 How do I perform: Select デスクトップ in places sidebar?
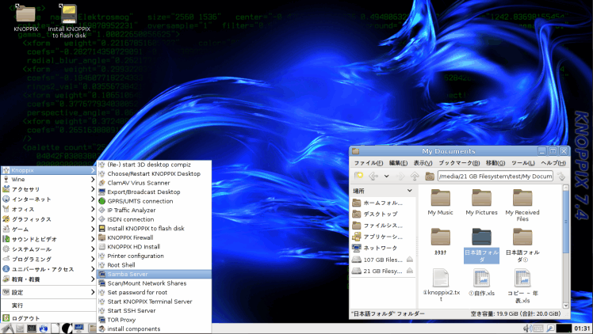[x=383, y=214]
